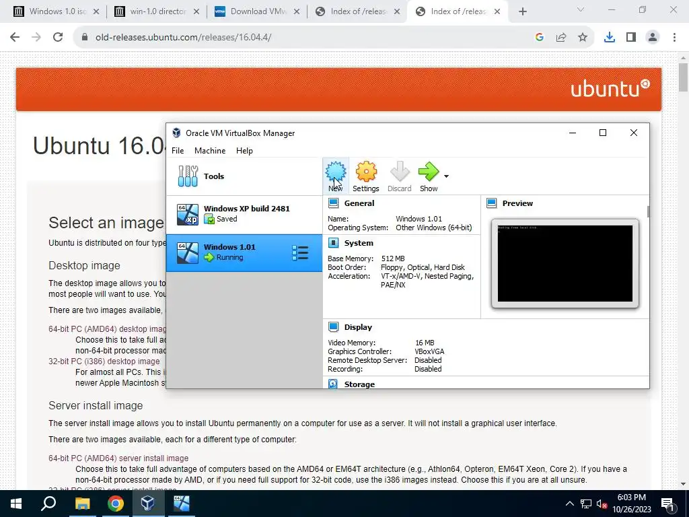Image resolution: width=689 pixels, height=517 pixels.
Task: Click the running VM icon on taskbar
Action: point(181,504)
